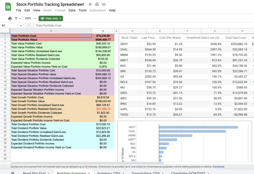254x174 pixels.
Task: Open the Transactions_OSV tab dropdown arrow
Action: (163, 173)
